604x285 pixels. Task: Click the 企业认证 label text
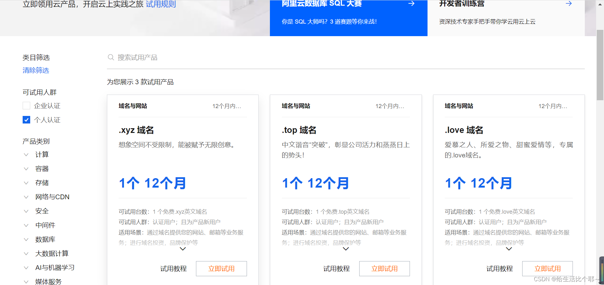click(x=47, y=106)
